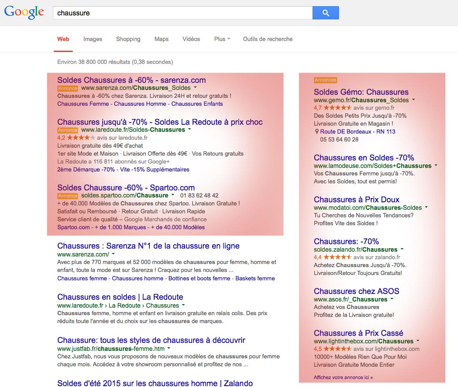
Task: Open the Vidéos tab
Action: (x=191, y=39)
